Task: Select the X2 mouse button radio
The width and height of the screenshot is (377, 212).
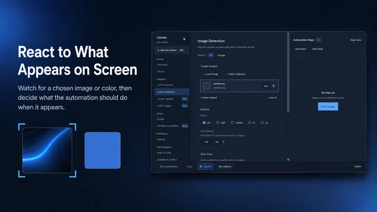Action: [x=262, y=122]
